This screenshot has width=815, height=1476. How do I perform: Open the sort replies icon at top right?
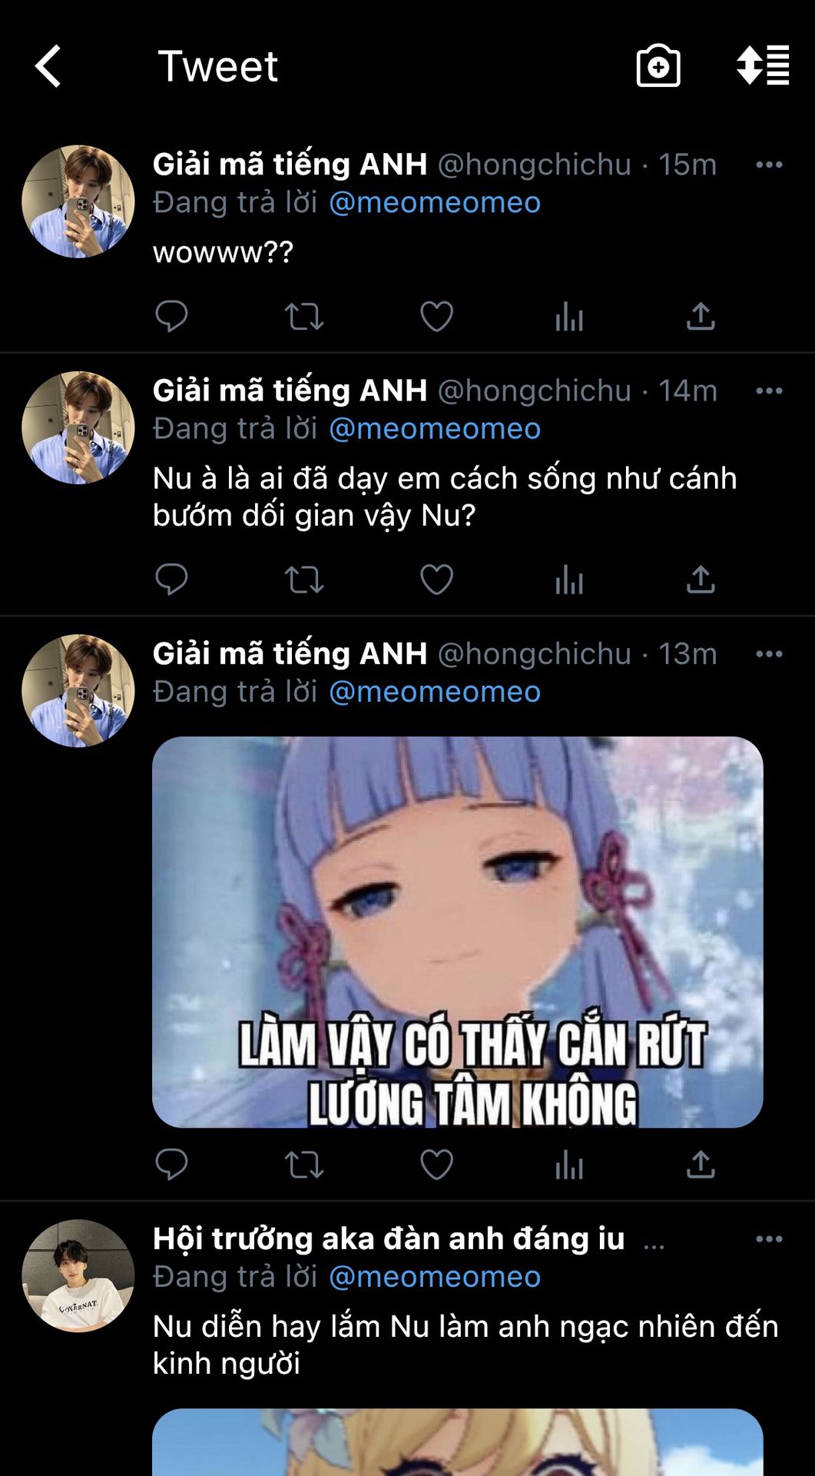763,65
